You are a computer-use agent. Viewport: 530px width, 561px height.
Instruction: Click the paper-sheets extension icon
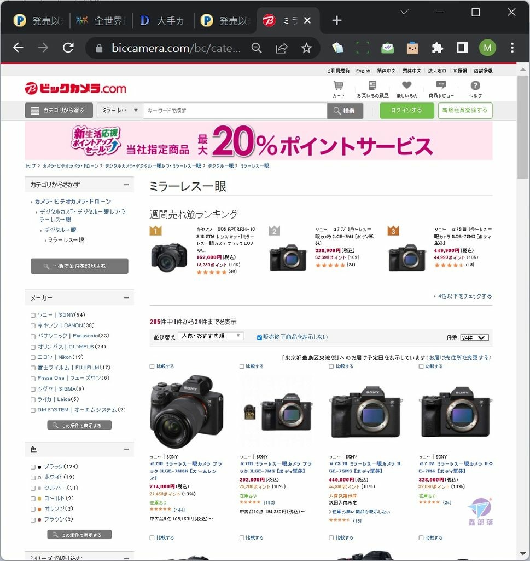click(337, 48)
